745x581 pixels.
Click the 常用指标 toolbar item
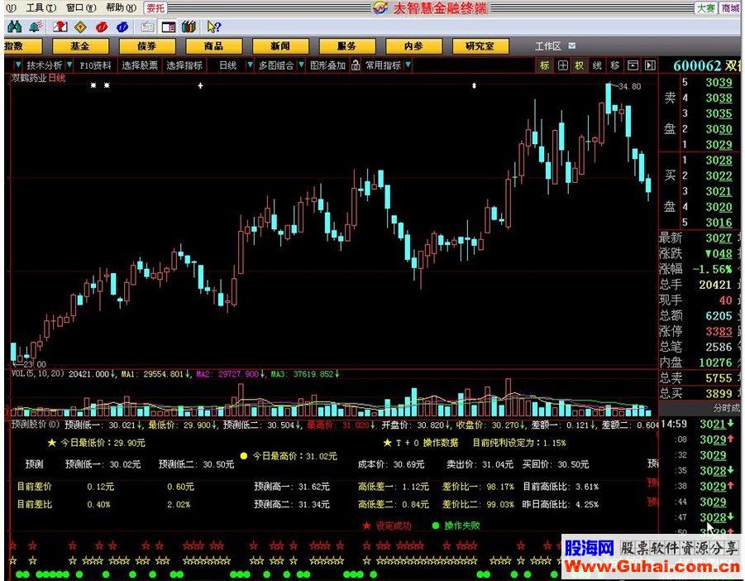[x=384, y=65]
